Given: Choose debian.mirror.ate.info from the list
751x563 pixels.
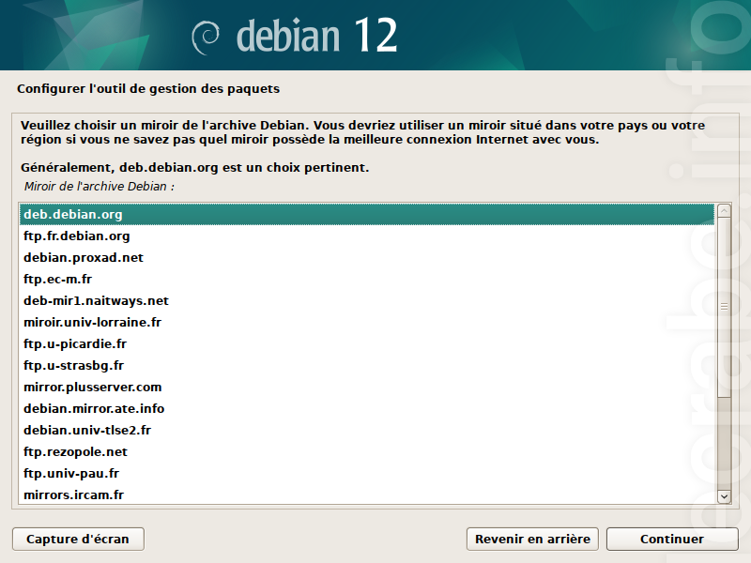Looking at the screenshot, I should [x=367, y=408].
